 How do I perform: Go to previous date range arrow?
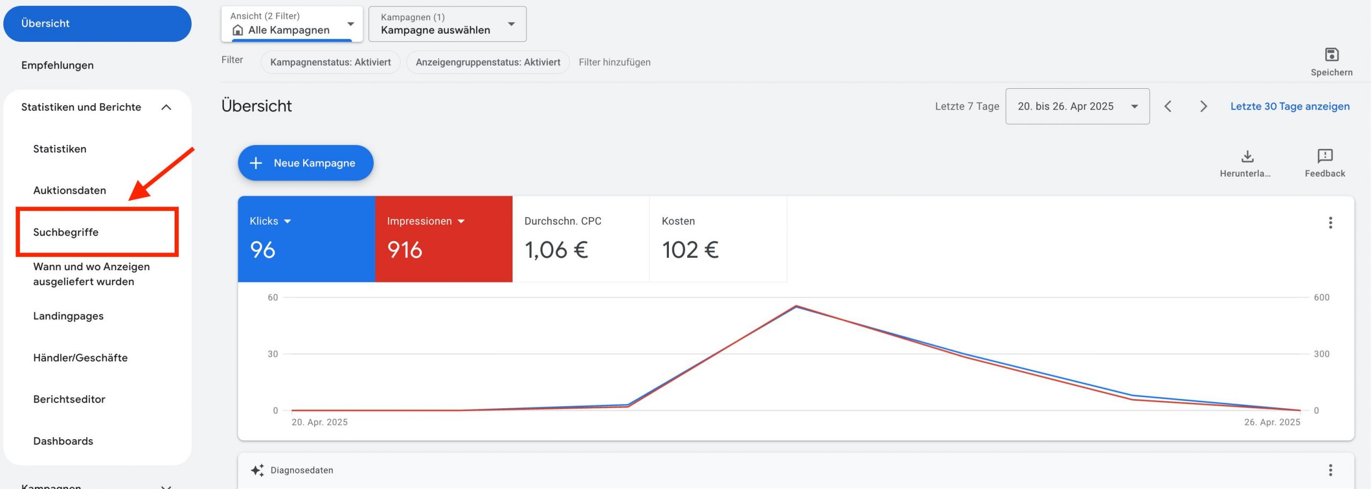(x=1168, y=106)
